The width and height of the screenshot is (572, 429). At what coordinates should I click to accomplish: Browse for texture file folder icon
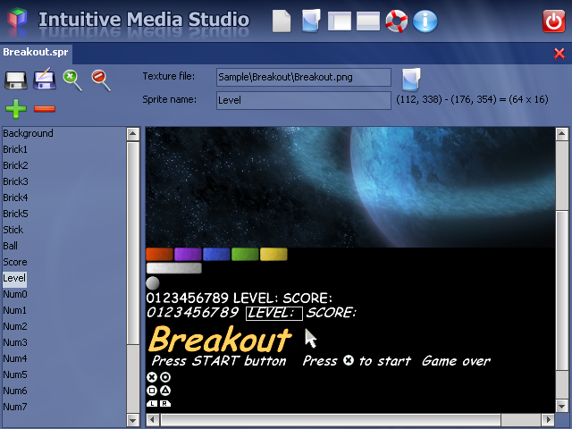pos(411,80)
